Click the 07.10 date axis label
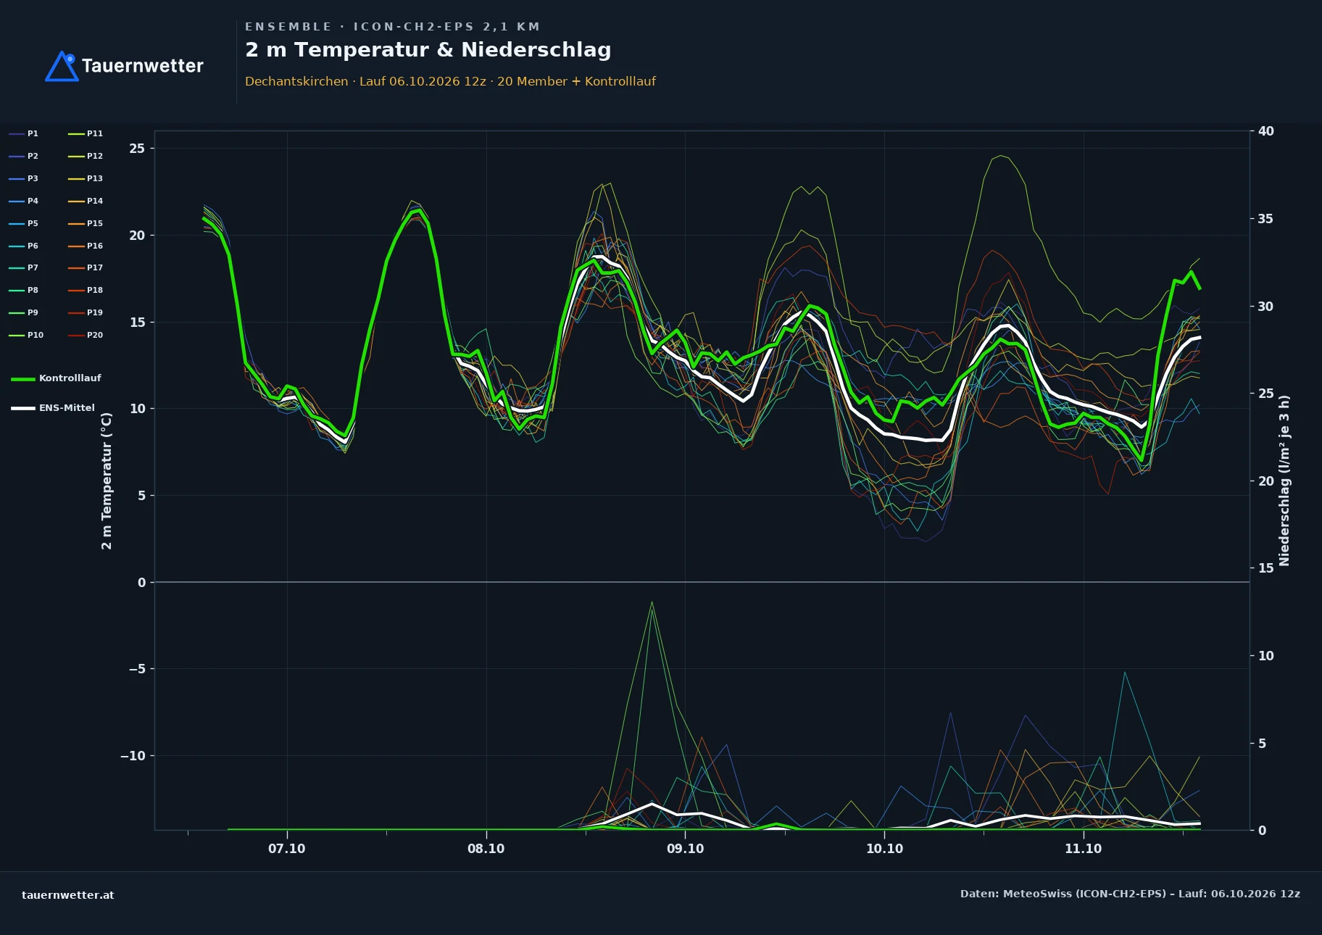 287,849
